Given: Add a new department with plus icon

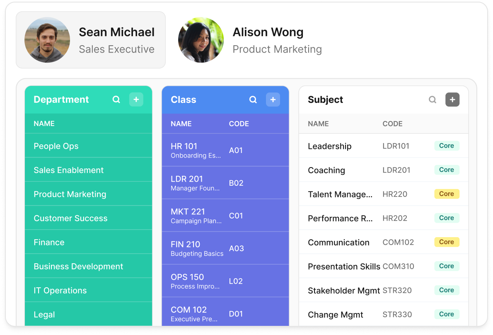Looking at the screenshot, I should point(136,100).
